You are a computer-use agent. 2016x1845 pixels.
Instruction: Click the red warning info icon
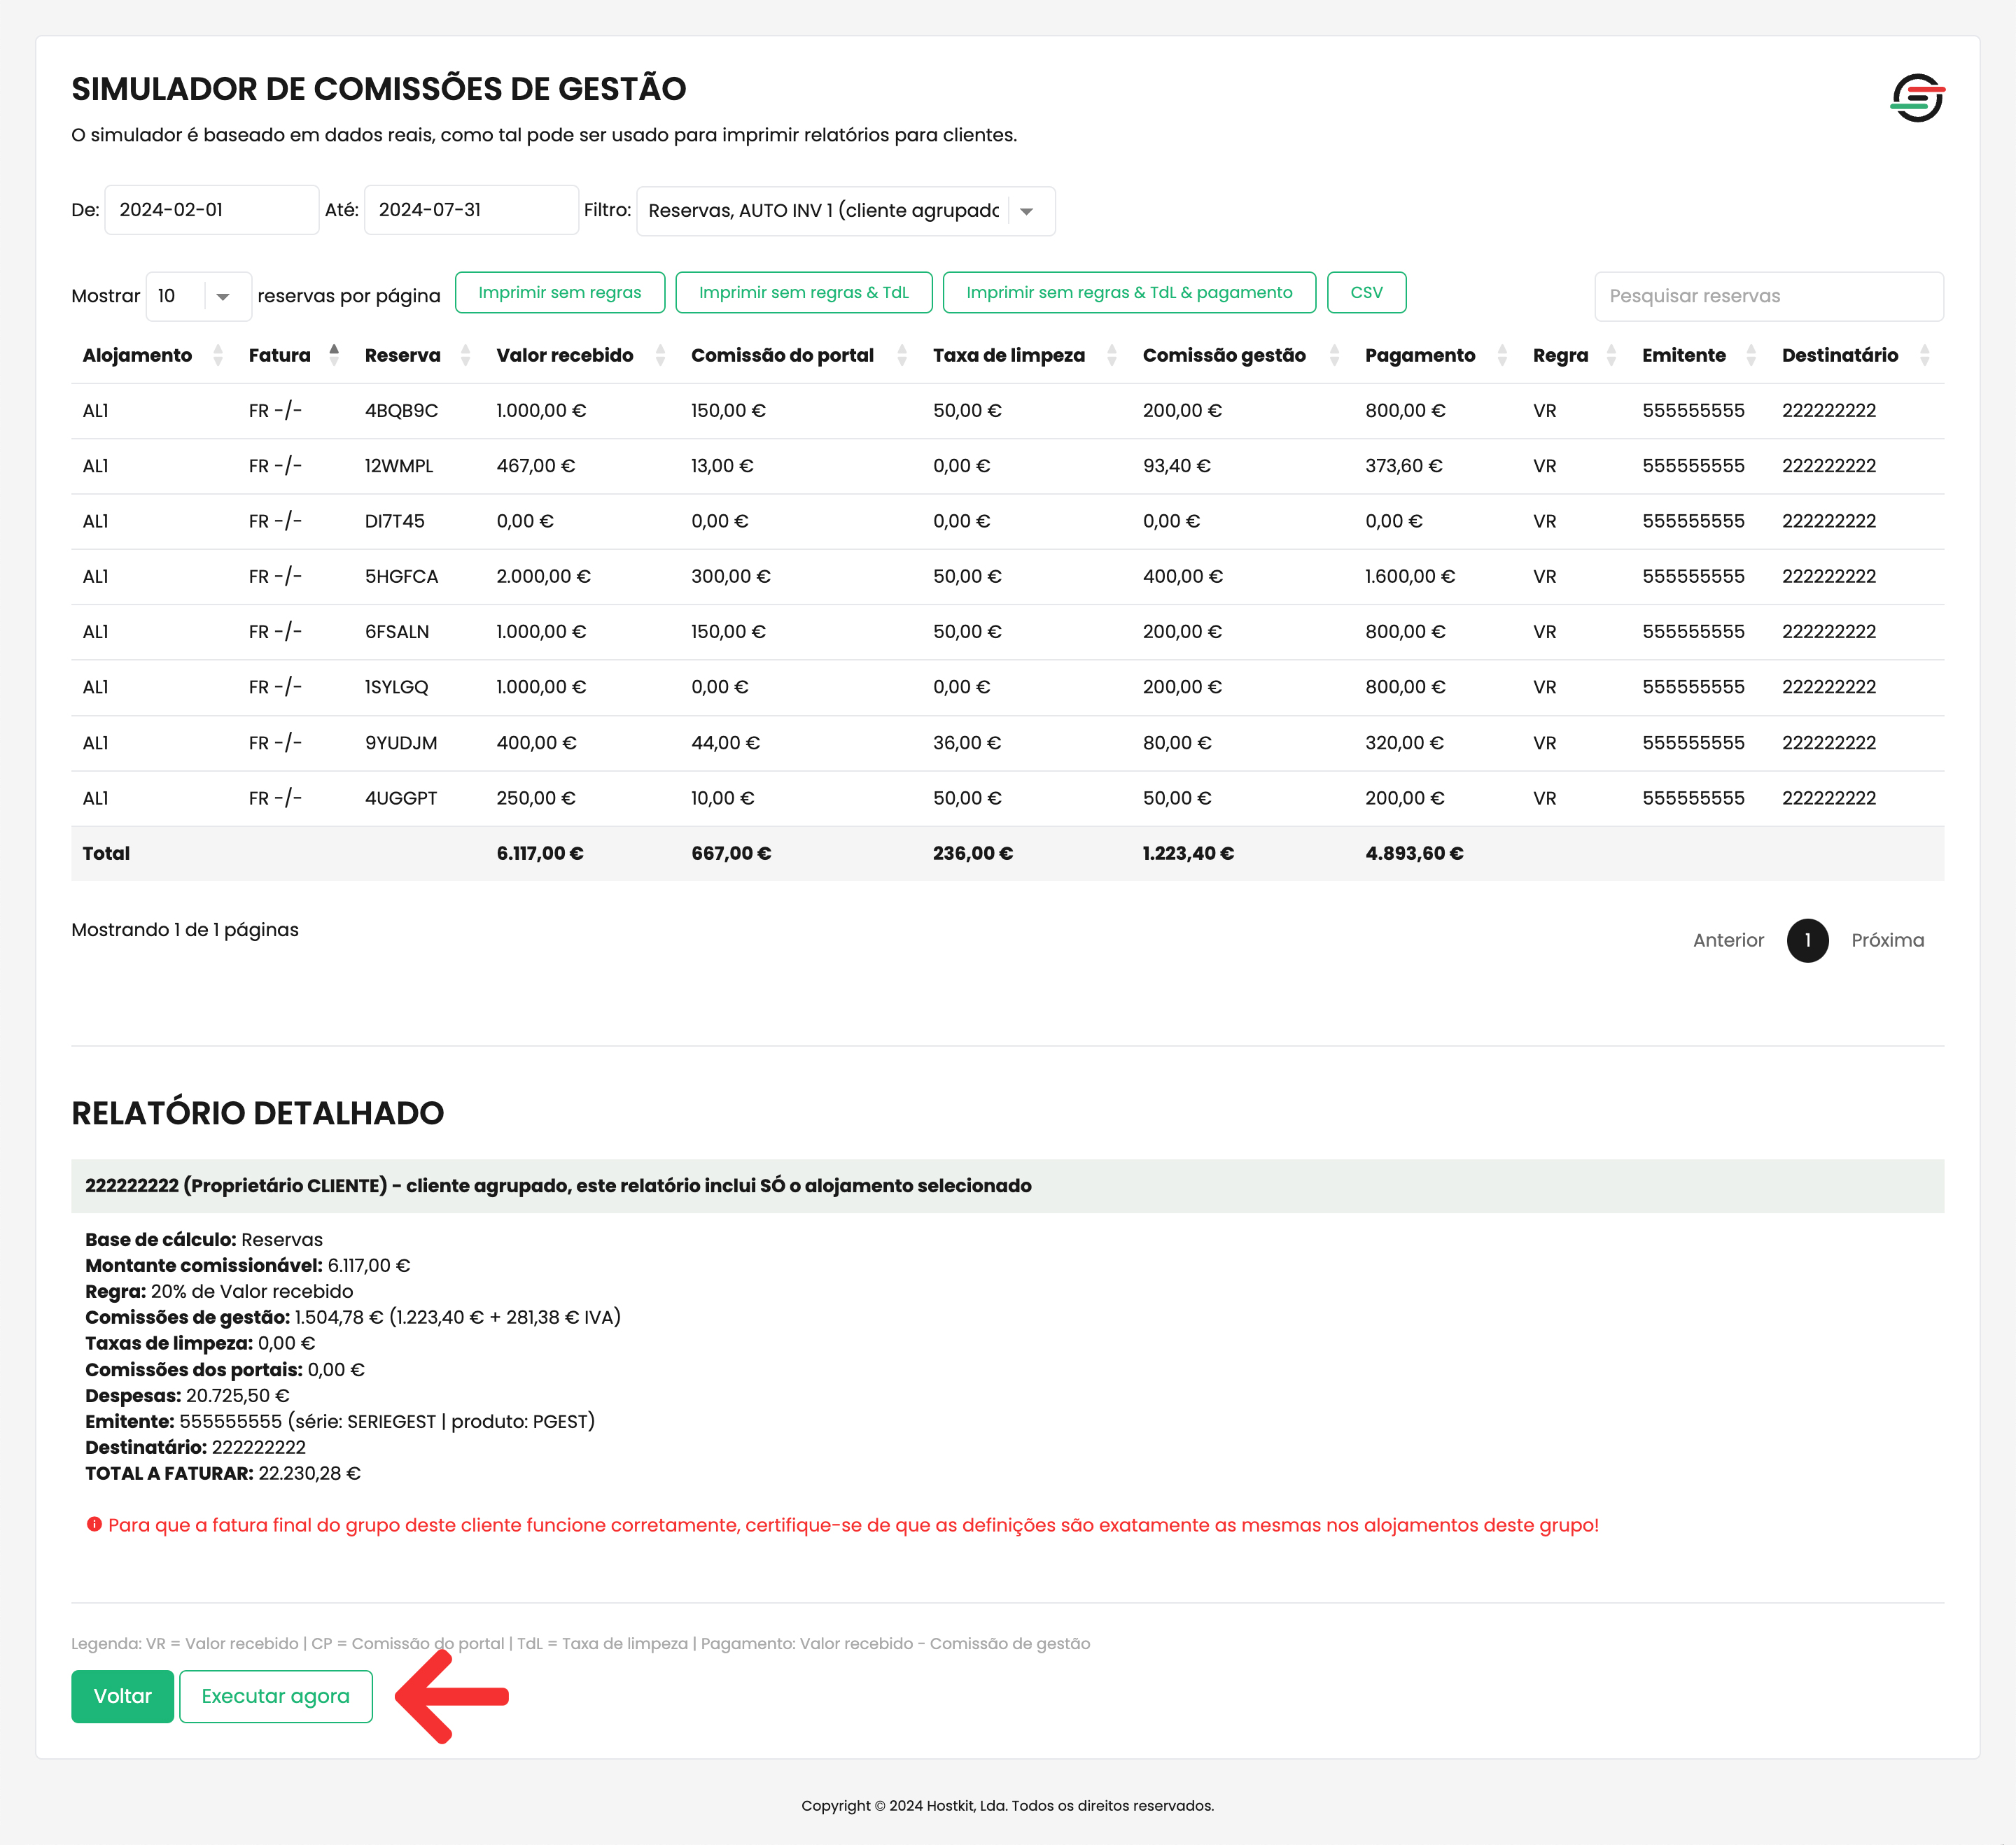94,1524
